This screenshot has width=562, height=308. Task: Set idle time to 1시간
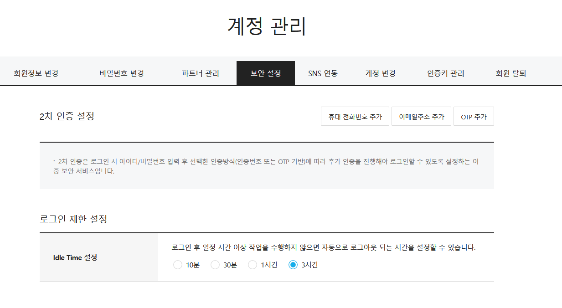click(253, 265)
